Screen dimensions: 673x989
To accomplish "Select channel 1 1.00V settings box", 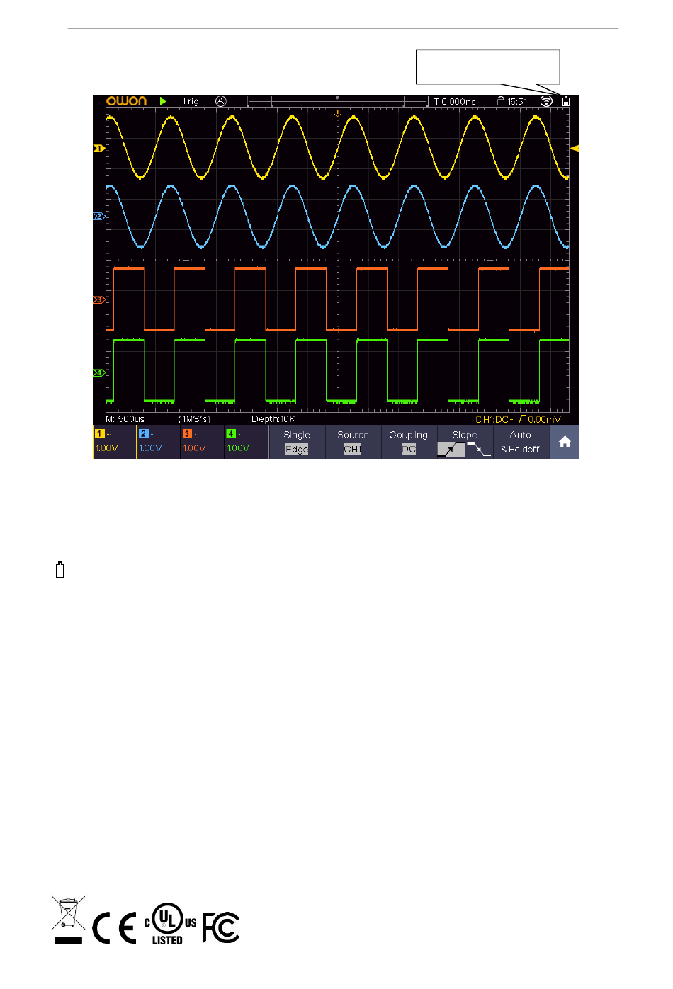I will click(115, 442).
